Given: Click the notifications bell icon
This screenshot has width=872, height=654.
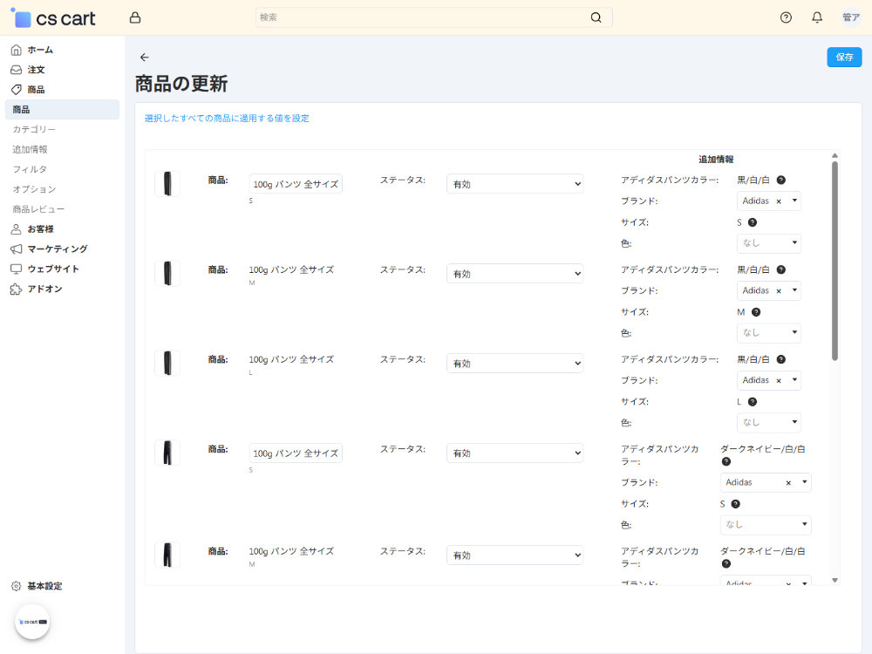Looking at the screenshot, I should 817,17.
